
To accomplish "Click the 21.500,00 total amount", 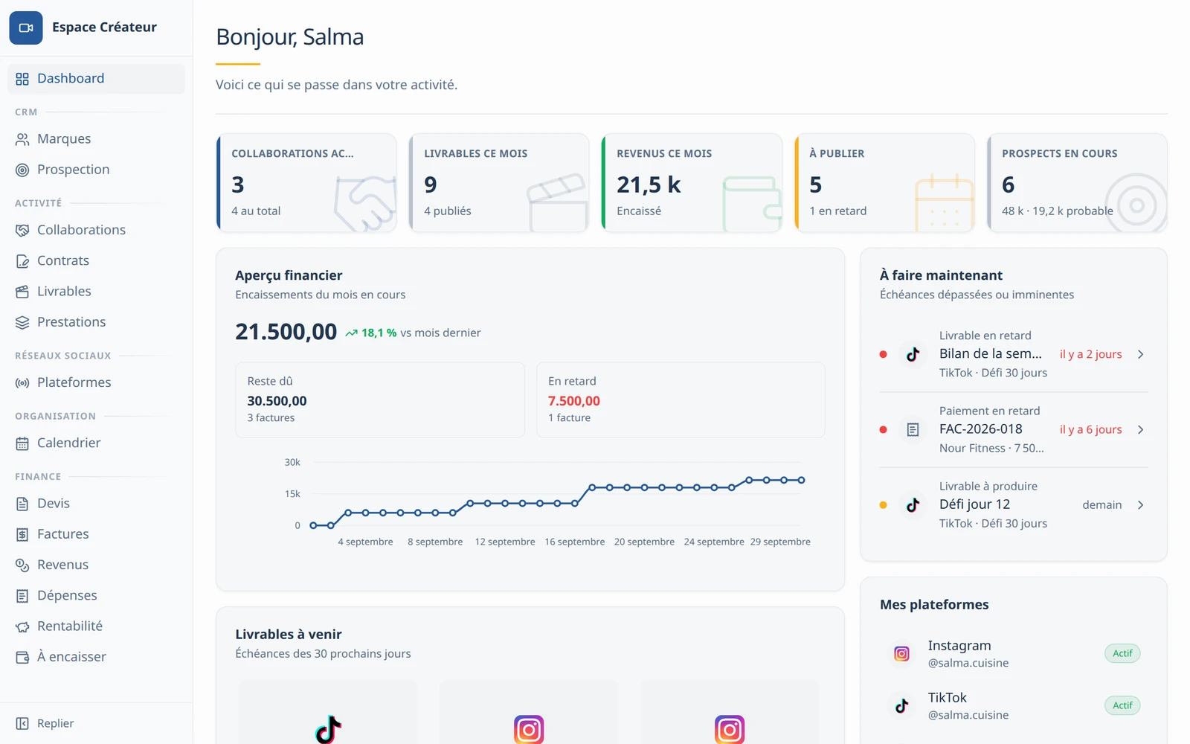I will coord(286,332).
